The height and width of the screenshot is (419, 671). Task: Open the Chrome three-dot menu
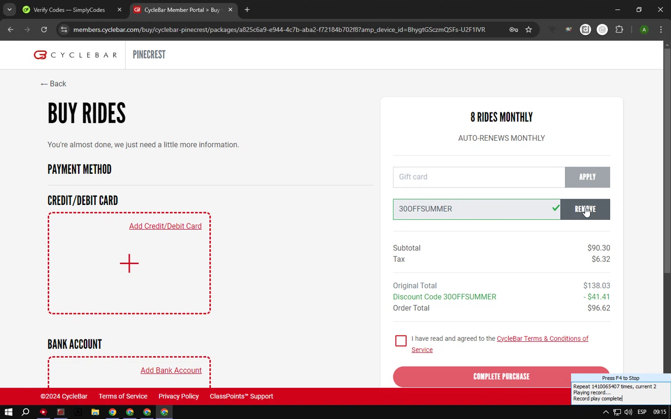tap(661, 29)
